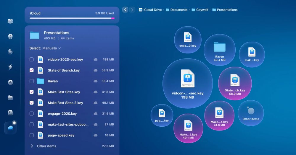This screenshot has height=155, width=296.
Task: Click the cloud status icon for engage-2020.key
Action: [96, 114]
